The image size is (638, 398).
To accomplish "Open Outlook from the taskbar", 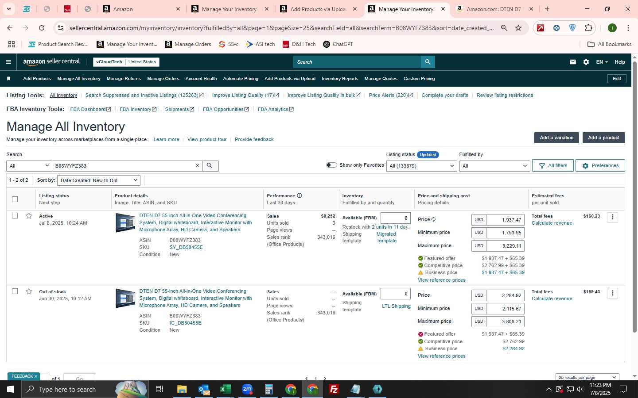I will 204,389.
